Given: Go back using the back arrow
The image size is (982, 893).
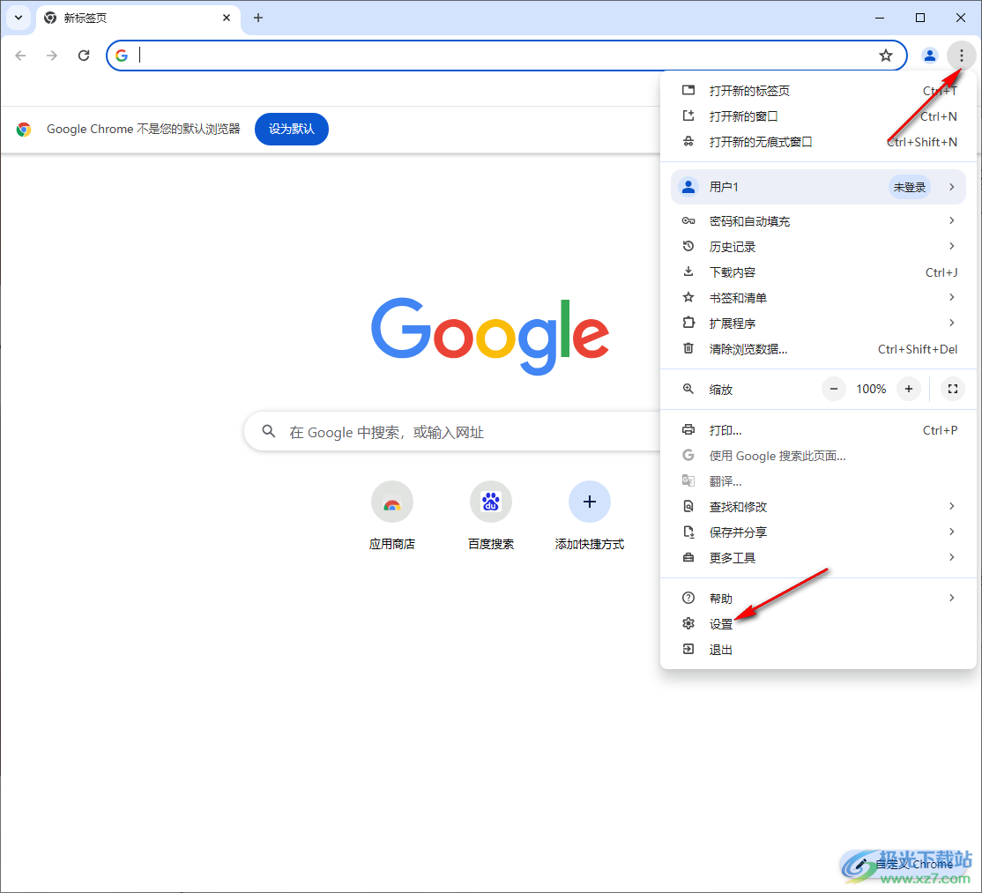Looking at the screenshot, I should pyautogui.click(x=20, y=56).
